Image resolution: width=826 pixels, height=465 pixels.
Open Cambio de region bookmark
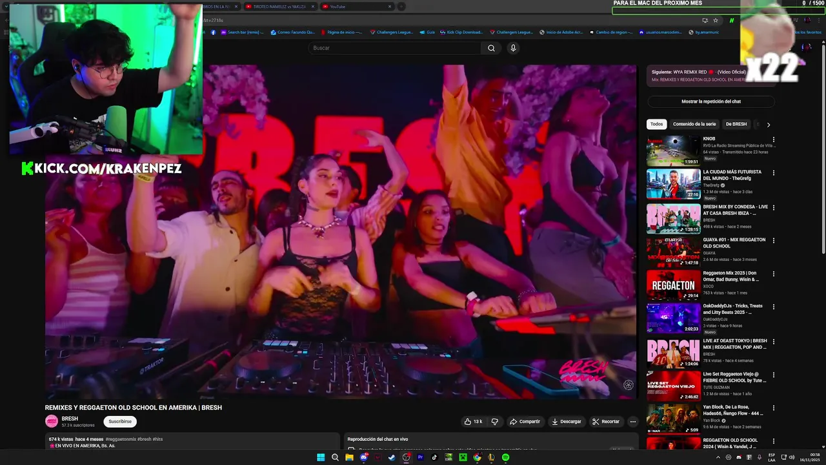coord(610,32)
